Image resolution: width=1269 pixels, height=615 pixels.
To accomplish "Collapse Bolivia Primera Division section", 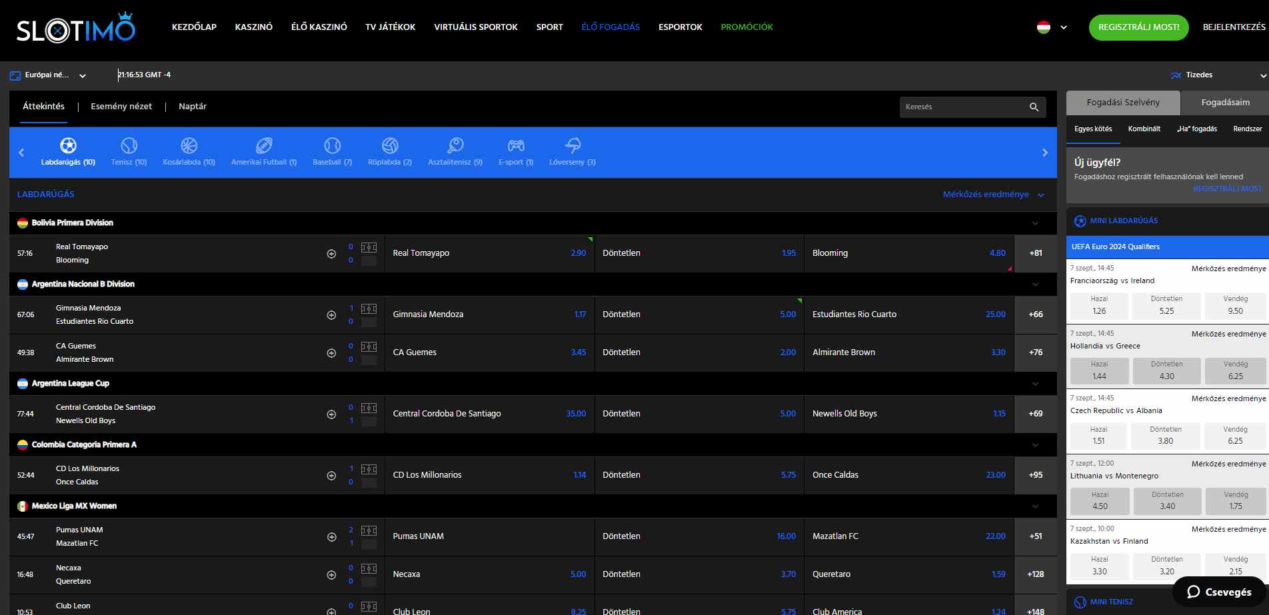I will (x=1035, y=223).
